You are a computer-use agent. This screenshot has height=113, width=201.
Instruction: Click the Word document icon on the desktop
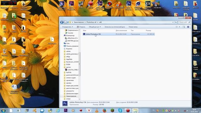14,89
